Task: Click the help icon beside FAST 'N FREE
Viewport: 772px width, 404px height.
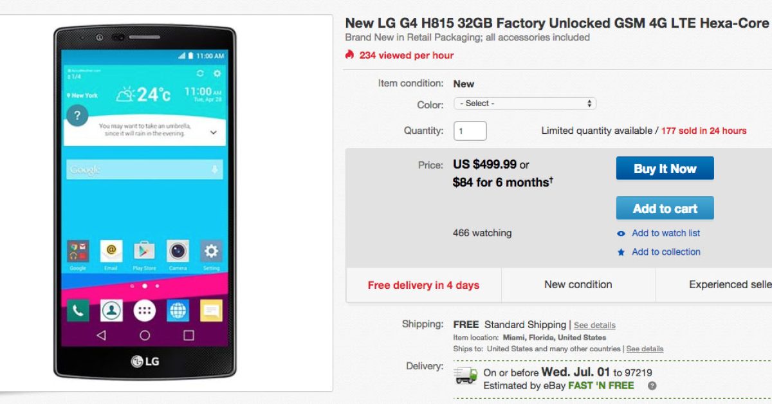Action: (652, 386)
